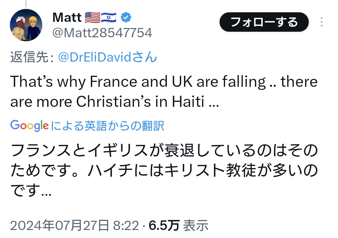Viewport: 338px width, 238px height.
Task: Click the blue verified checkmark badge
Action: [125, 18]
